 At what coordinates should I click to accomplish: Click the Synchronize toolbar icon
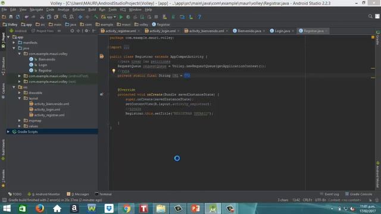18,17
